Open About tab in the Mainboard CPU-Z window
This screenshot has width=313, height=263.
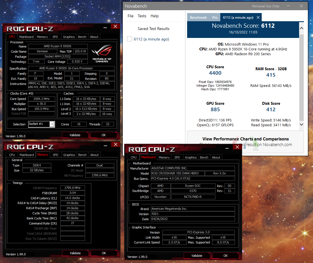[x=216, y=157]
